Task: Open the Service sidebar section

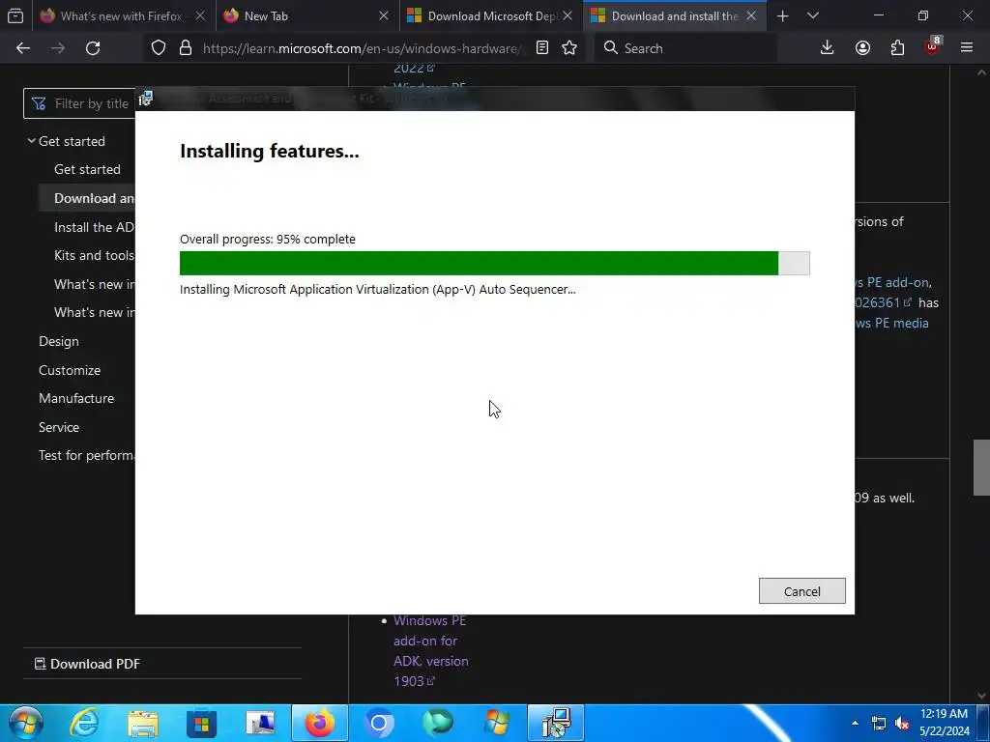Action: [59, 427]
